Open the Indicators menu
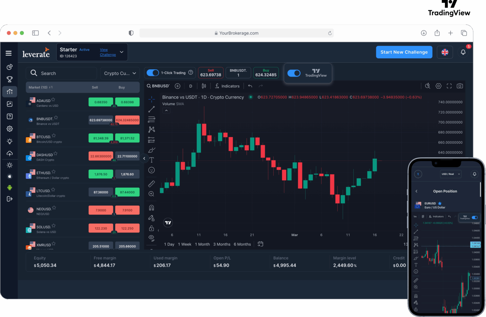Viewport: 486px width, 317px height. (227, 86)
